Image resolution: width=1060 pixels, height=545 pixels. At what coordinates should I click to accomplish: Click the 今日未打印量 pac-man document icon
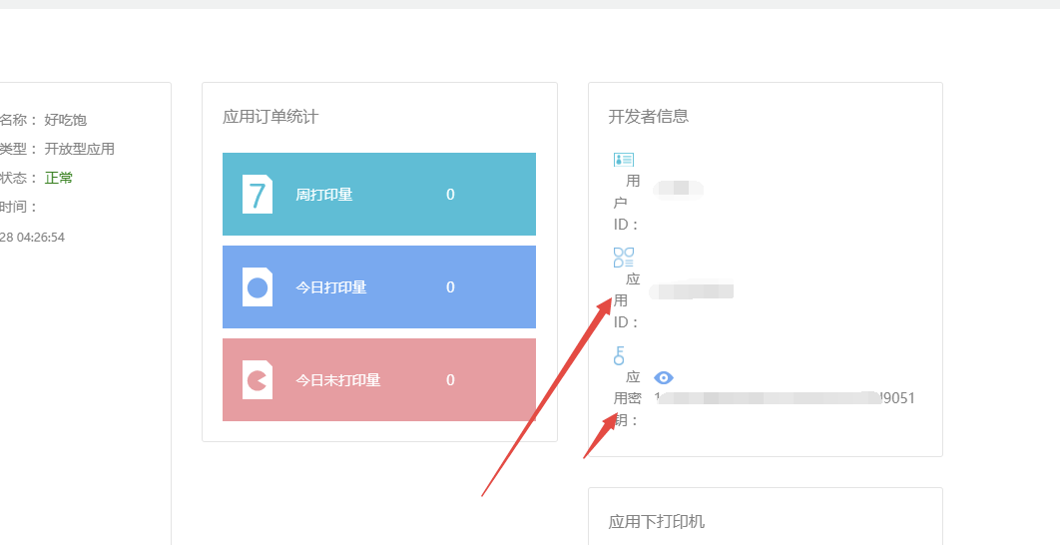258,380
